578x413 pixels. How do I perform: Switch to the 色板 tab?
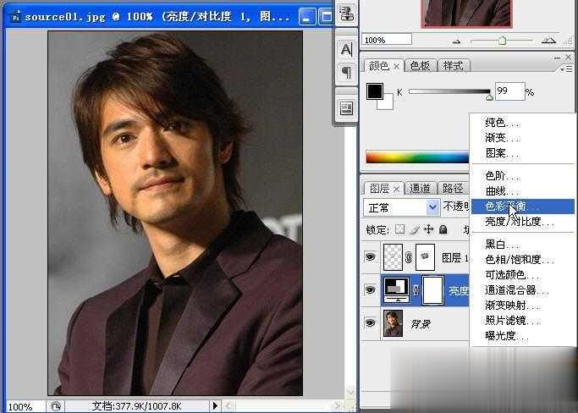click(x=420, y=66)
